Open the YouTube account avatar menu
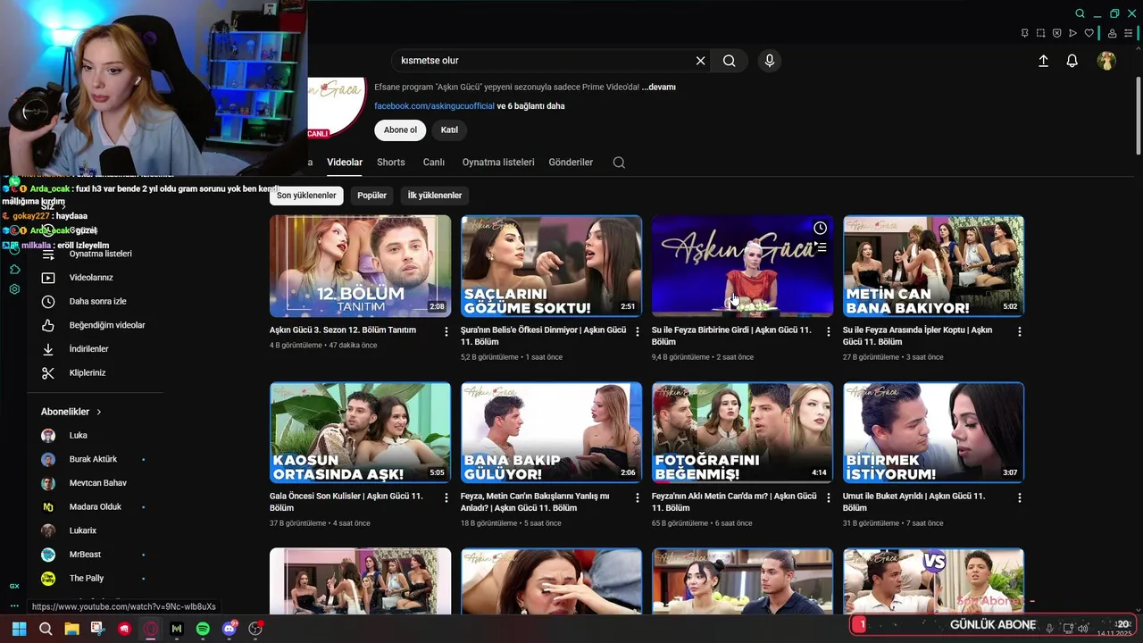Image resolution: width=1143 pixels, height=643 pixels. [1106, 61]
